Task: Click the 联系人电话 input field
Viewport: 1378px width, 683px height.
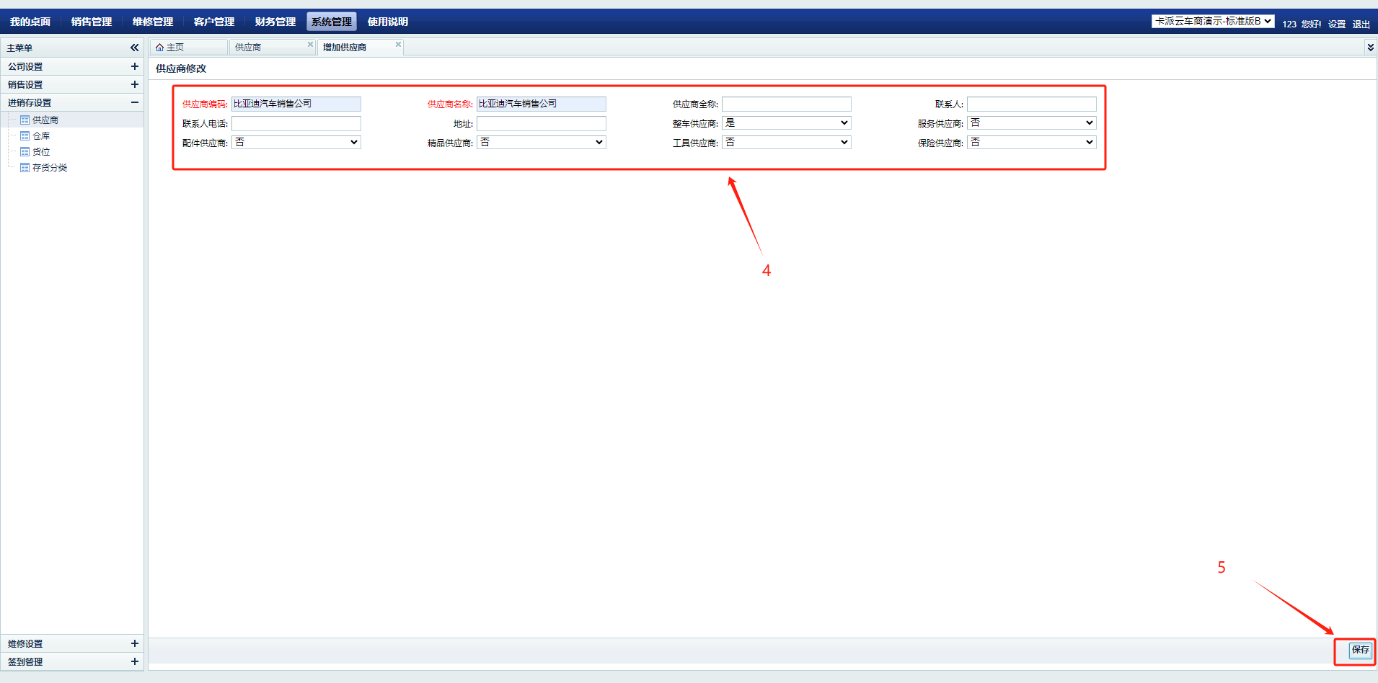Action: coord(296,124)
